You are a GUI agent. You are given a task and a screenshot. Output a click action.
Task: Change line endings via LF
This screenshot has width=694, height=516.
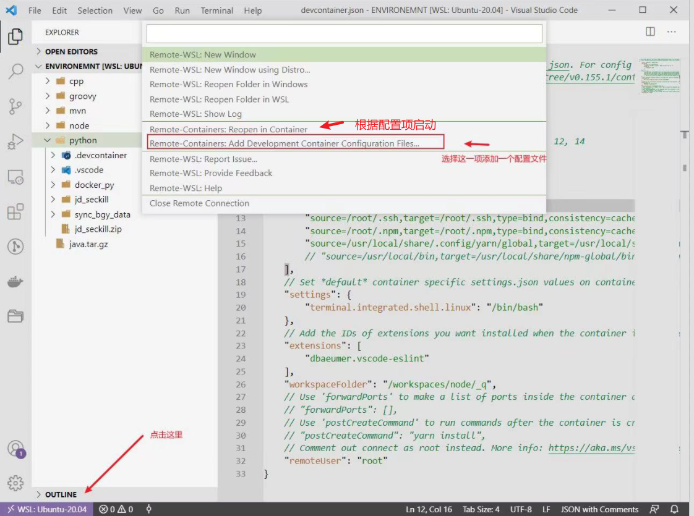point(546,509)
